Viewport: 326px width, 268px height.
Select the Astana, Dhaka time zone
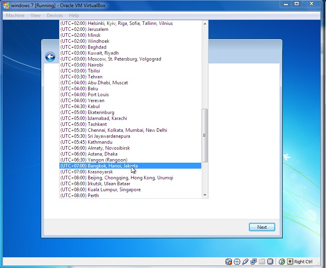coord(130,154)
